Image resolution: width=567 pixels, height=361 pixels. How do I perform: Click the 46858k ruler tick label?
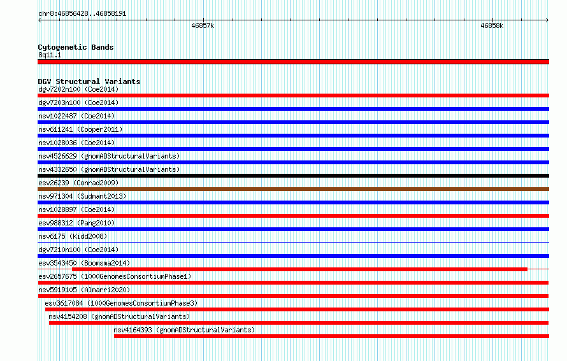click(492, 25)
